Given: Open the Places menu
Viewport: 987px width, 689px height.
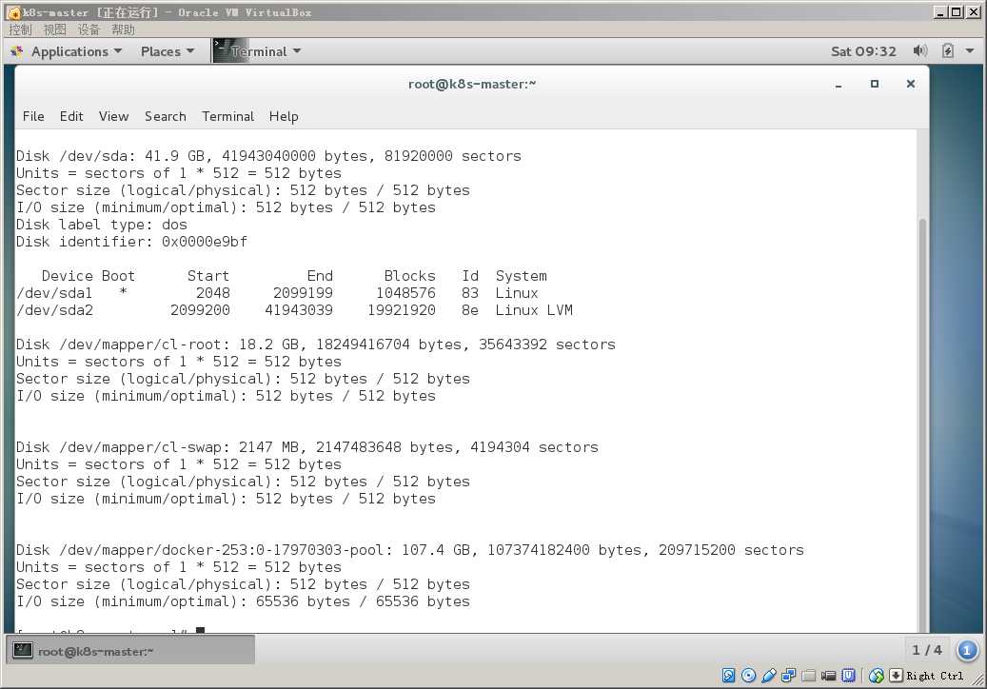Looking at the screenshot, I should click(167, 51).
